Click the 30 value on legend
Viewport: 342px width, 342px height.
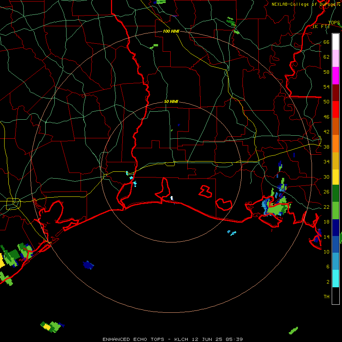[x=326, y=177]
